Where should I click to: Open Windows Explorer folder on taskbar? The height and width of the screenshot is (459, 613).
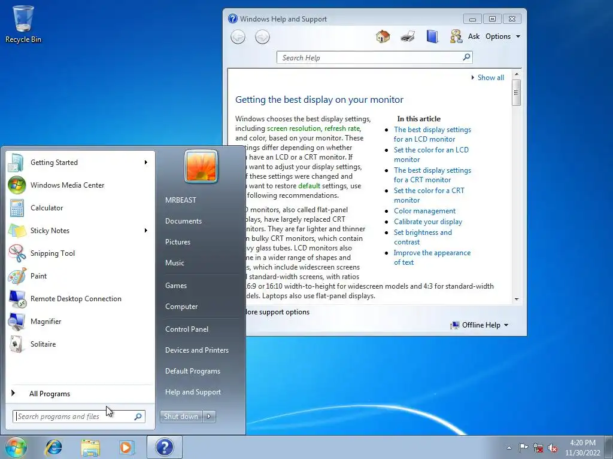[90, 448]
